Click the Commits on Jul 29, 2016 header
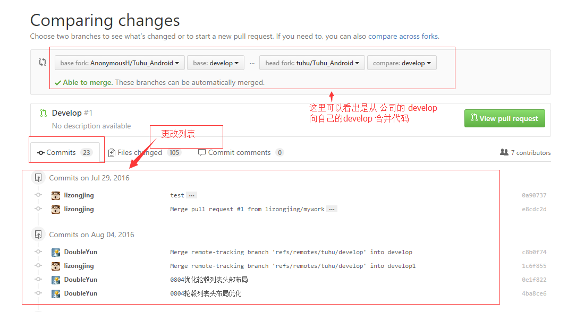Screen dimensions: 576x312 coord(89,178)
